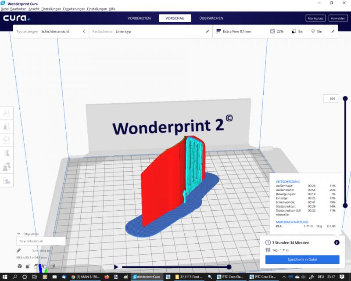351x281 pixels.
Task: Click the job name Türe-links.bin
Action: [x=42, y=251]
